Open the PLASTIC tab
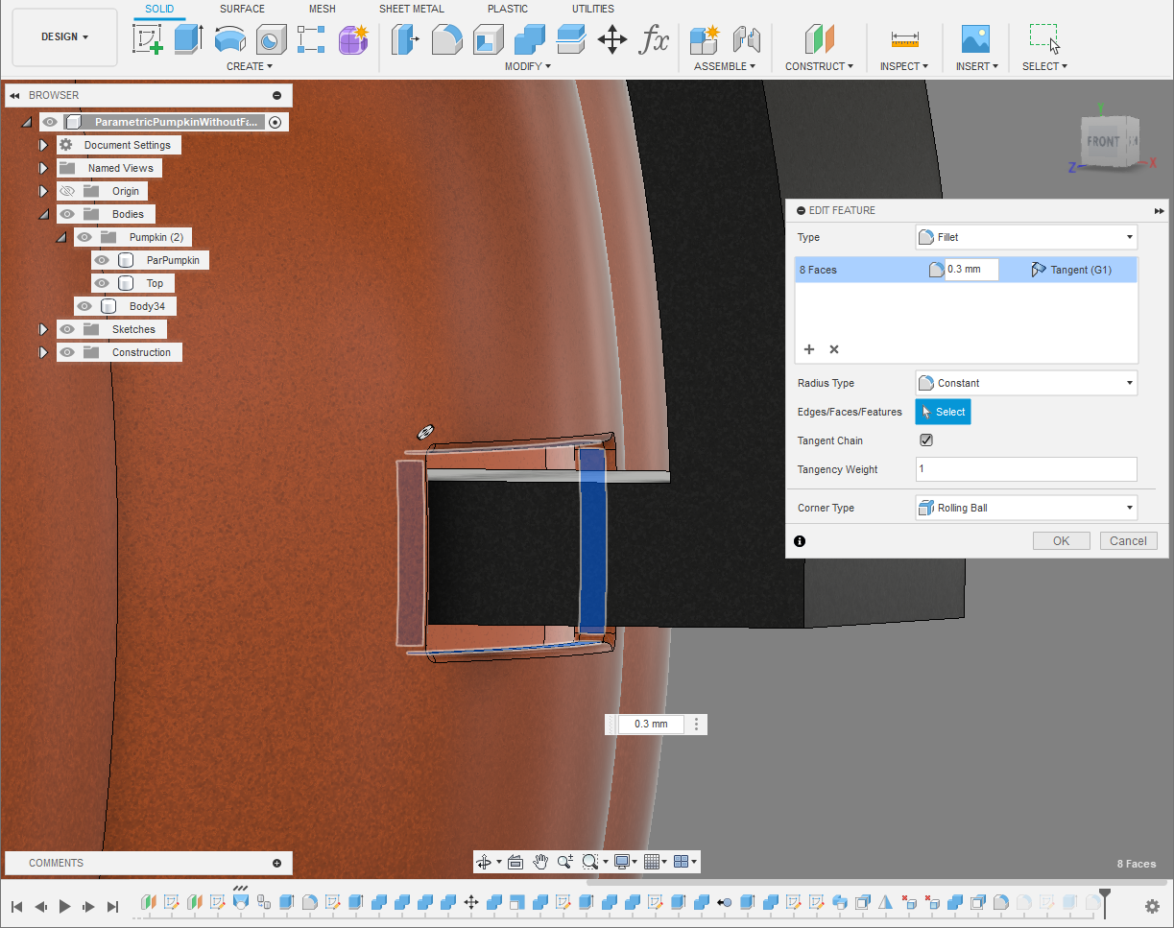1174x928 pixels. 508,9
